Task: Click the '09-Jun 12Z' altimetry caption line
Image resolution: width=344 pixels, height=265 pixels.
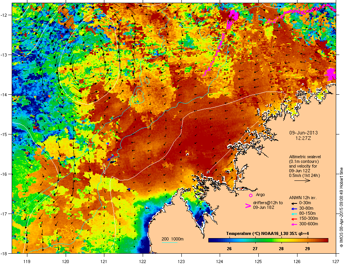Action: [299, 171]
